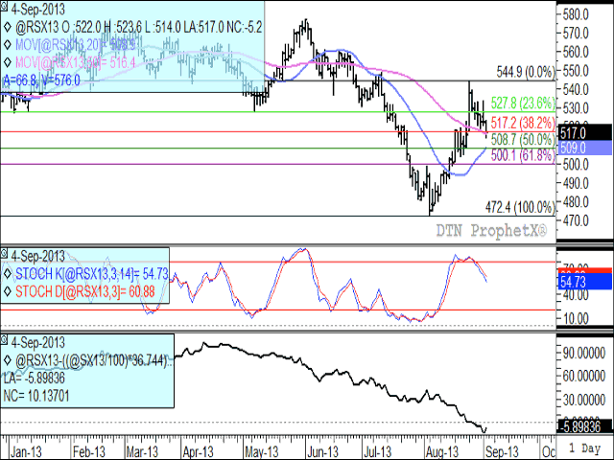This screenshot has height=460, width=614.
Task: Select the MOV[@RSX13,50] moving average legend
Action: tap(76, 61)
